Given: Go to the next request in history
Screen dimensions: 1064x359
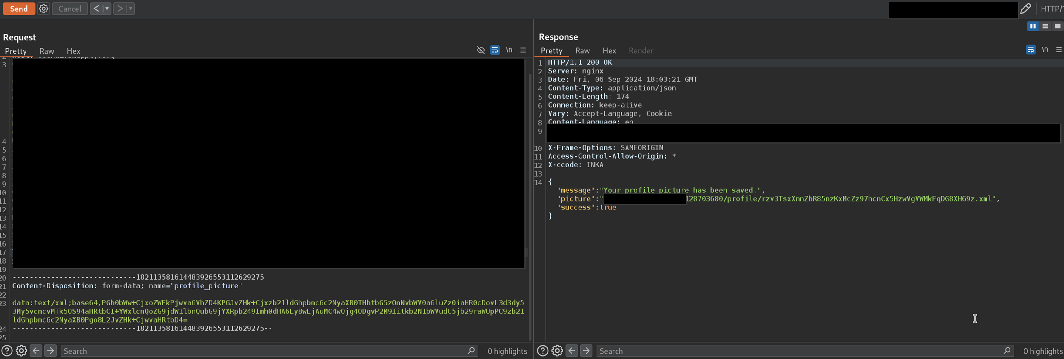Looking at the screenshot, I should point(119,9).
